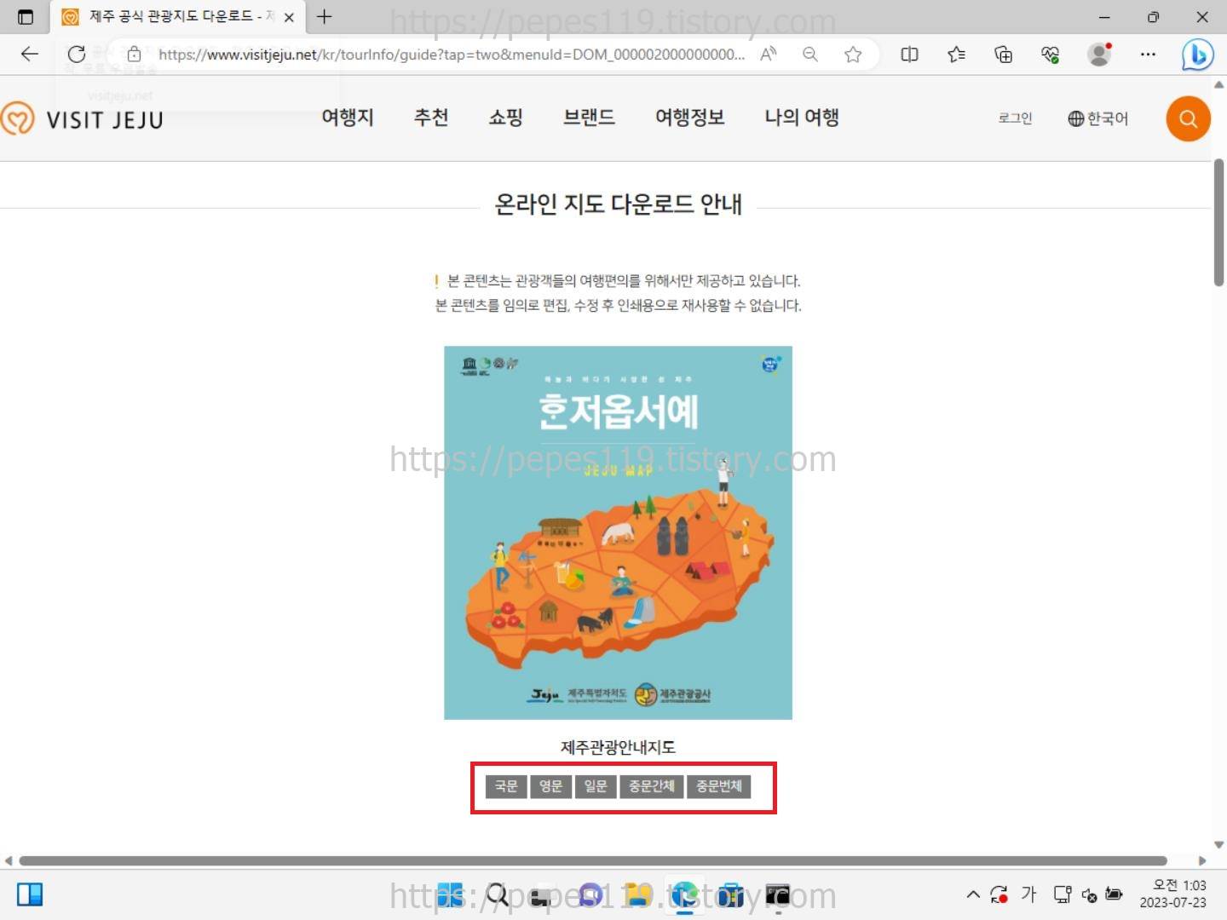Click the 로그인 link
Screen dimensions: 1227x920
pyautogui.click(x=1015, y=118)
